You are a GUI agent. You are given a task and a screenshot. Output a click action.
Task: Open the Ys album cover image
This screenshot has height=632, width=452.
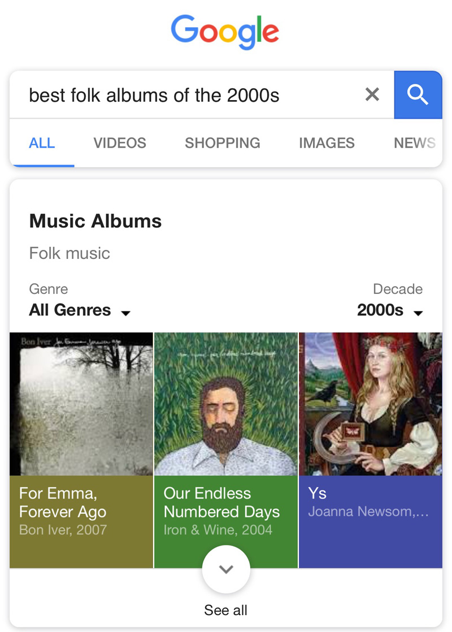click(370, 404)
